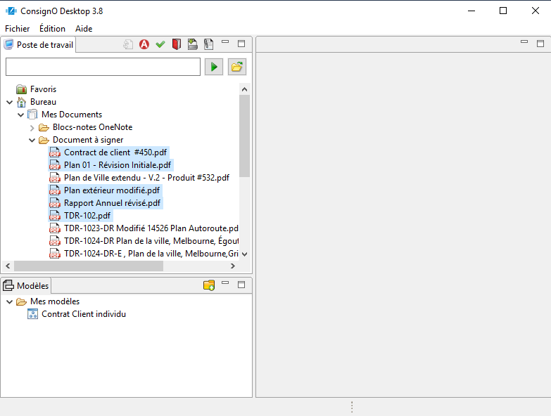Click the horizontal scrollbar thumb
Screen dimensions: 551x416
click(89, 266)
